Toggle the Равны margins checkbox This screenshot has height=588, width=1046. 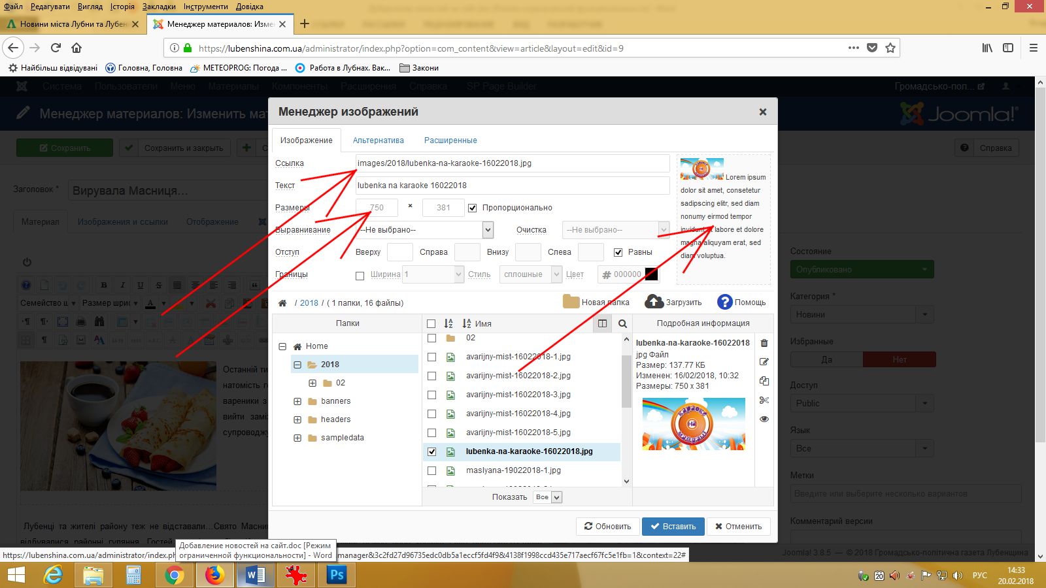tap(618, 252)
